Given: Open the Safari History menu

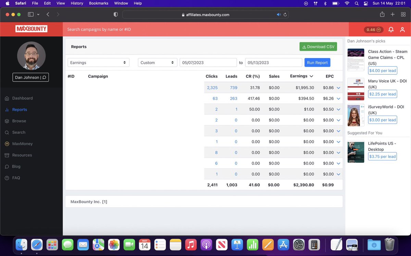Looking at the screenshot, I should coord(77,3).
